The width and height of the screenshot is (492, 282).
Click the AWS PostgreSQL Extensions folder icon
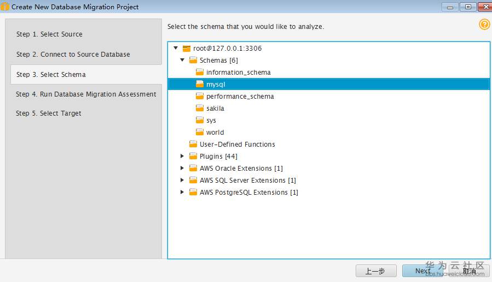[193, 192]
